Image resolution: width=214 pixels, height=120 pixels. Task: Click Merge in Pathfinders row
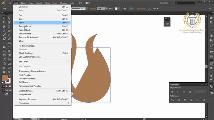point(185,100)
